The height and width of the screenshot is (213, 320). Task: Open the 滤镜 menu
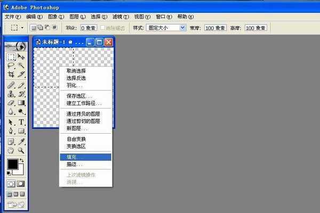pyautogui.click(x=121, y=17)
